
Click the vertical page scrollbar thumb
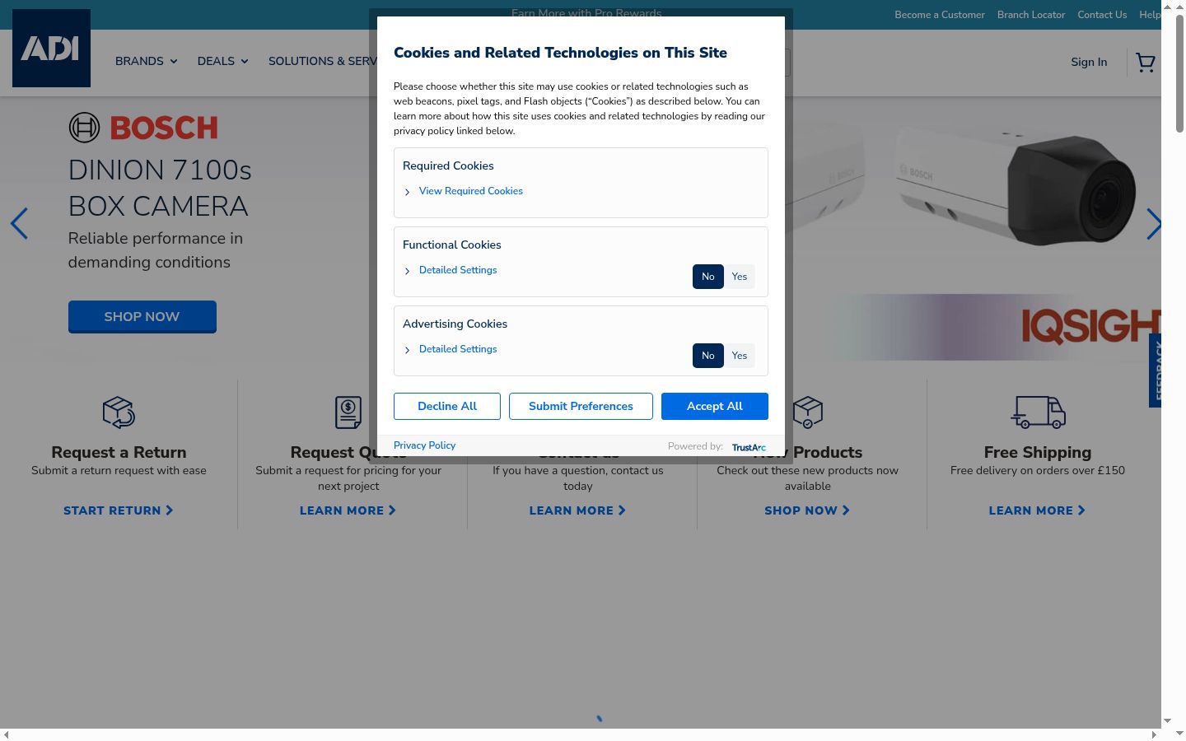click(1179, 72)
